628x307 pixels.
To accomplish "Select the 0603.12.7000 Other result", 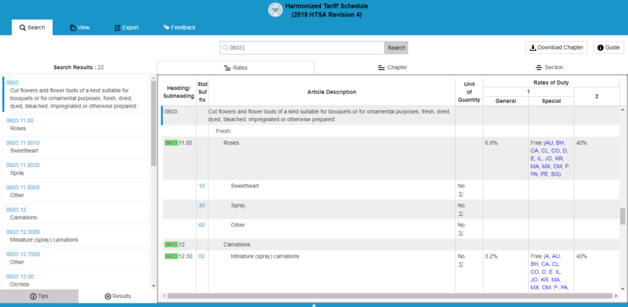I will (x=75, y=259).
